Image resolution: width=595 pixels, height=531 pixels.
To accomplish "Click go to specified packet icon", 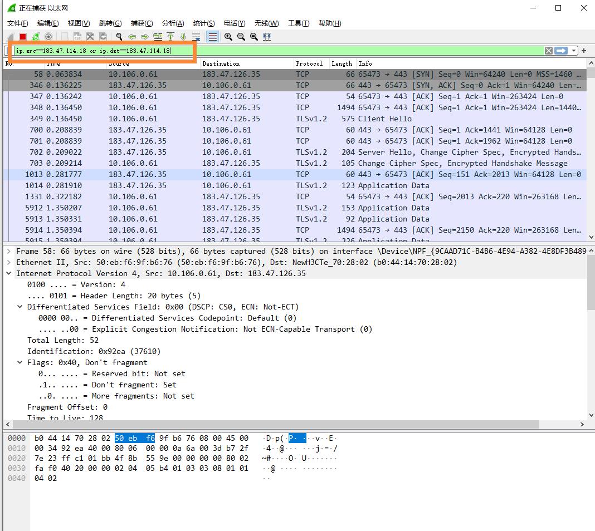I will [x=158, y=37].
